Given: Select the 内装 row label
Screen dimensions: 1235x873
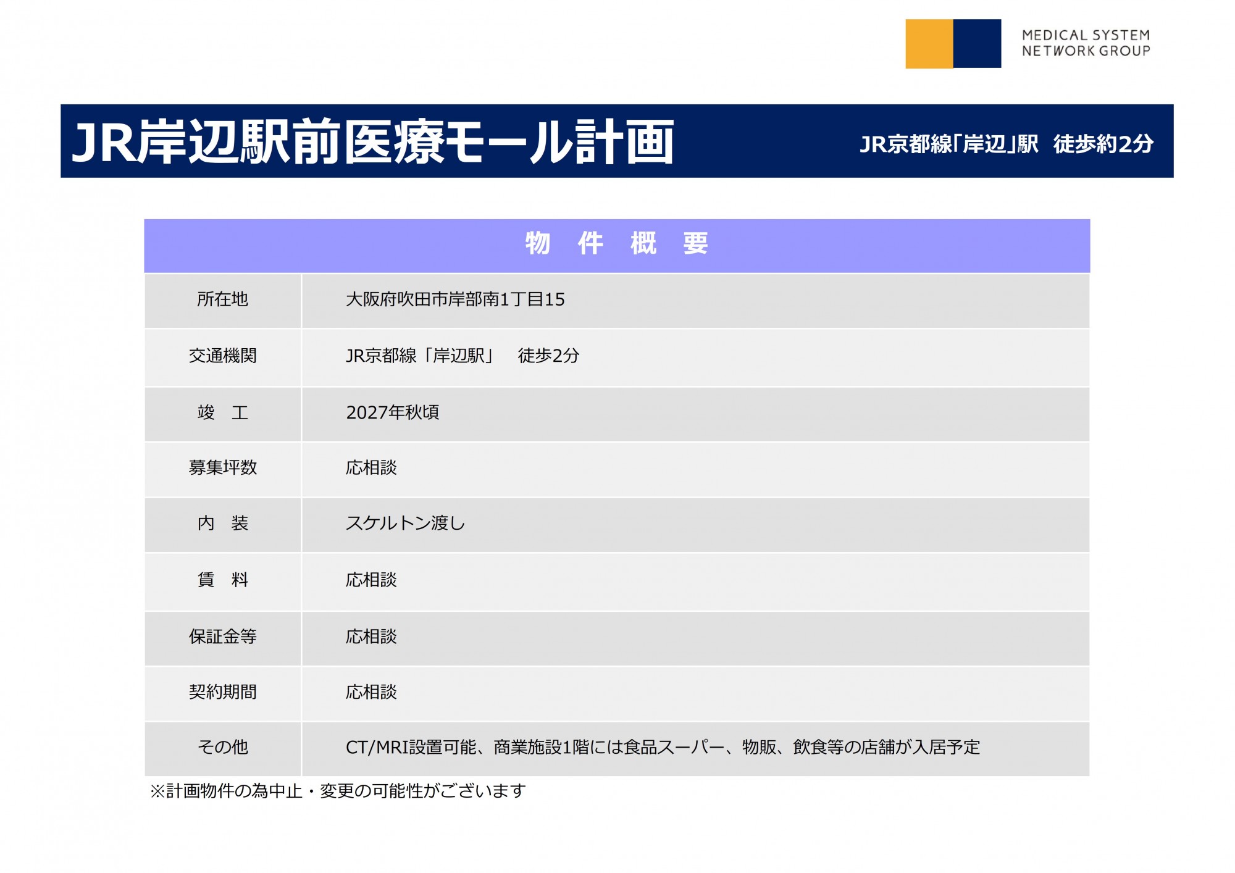Looking at the screenshot, I should point(222,524).
